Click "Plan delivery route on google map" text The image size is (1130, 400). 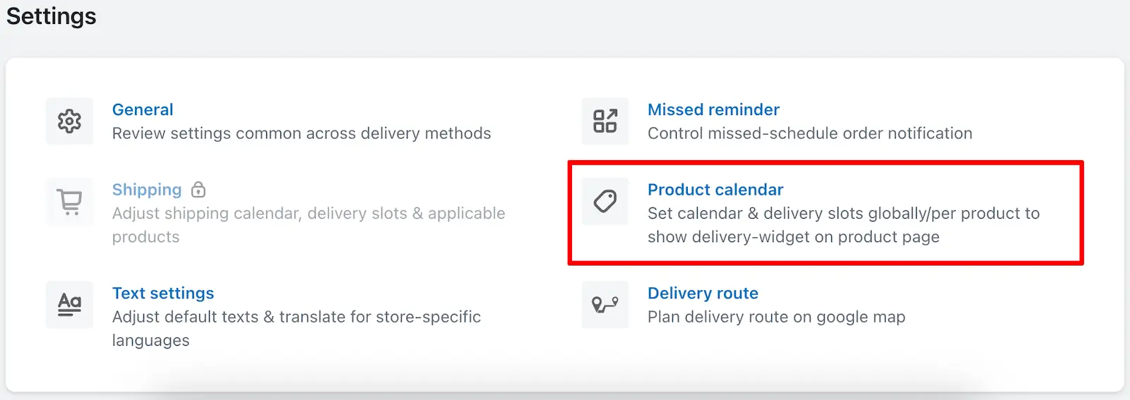tap(776, 317)
